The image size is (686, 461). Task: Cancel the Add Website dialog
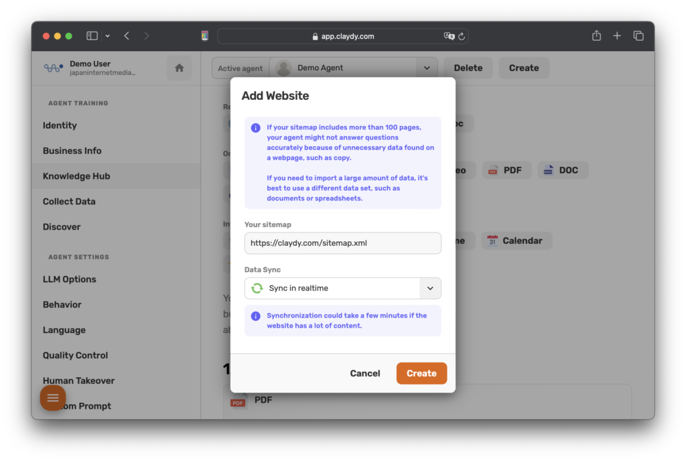pos(365,373)
